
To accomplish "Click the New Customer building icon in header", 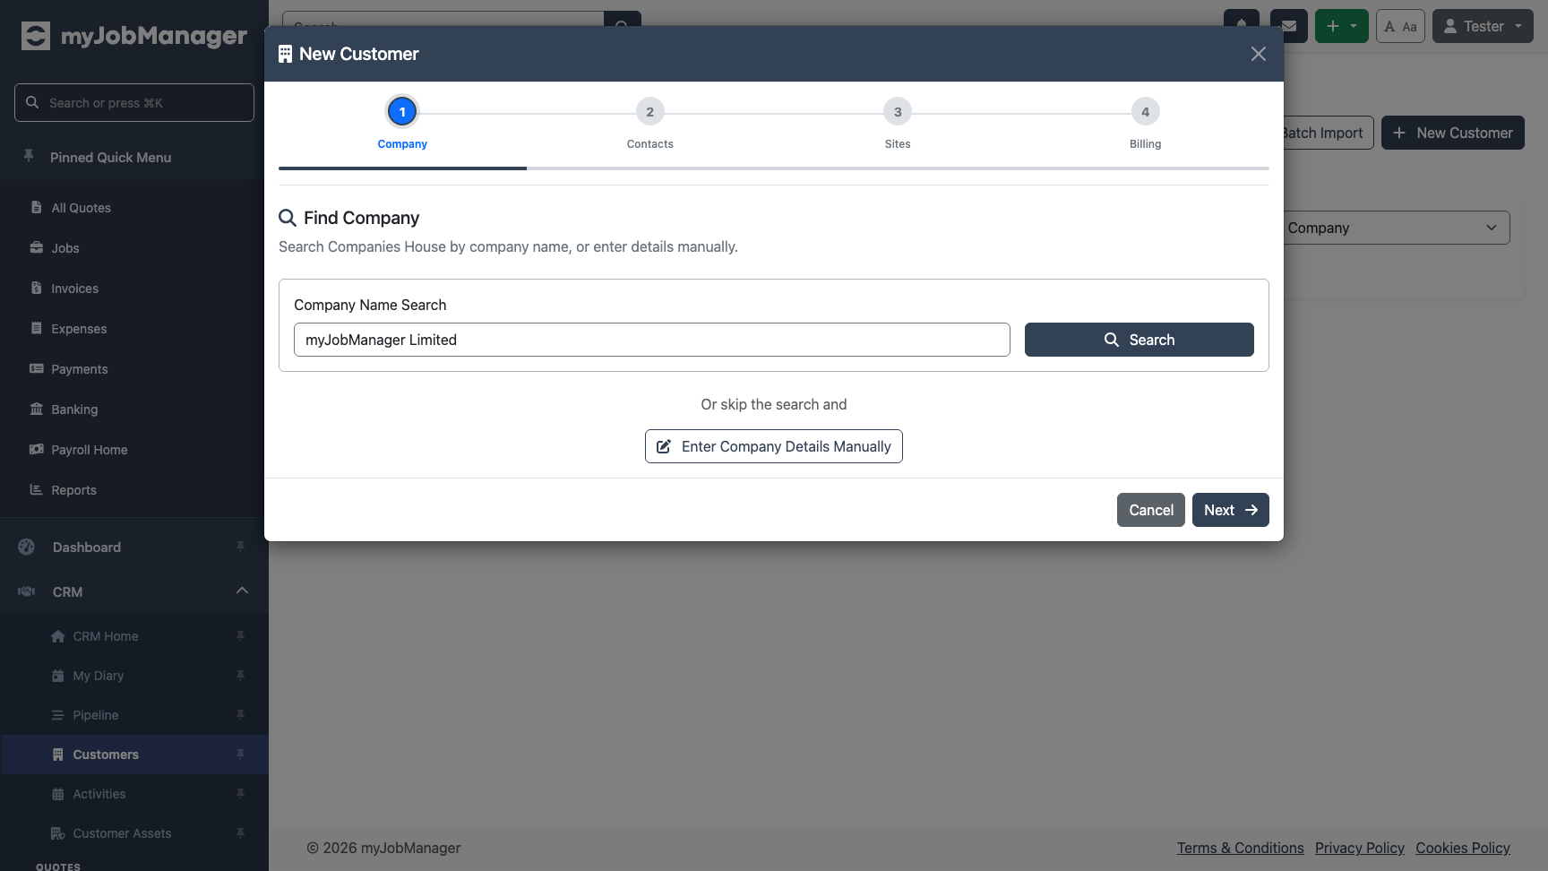I will coord(285,54).
